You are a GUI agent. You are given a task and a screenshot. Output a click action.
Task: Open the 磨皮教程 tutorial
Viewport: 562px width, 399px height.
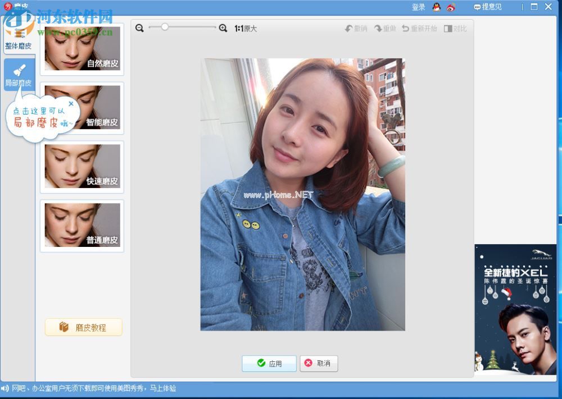pyautogui.click(x=83, y=327)
